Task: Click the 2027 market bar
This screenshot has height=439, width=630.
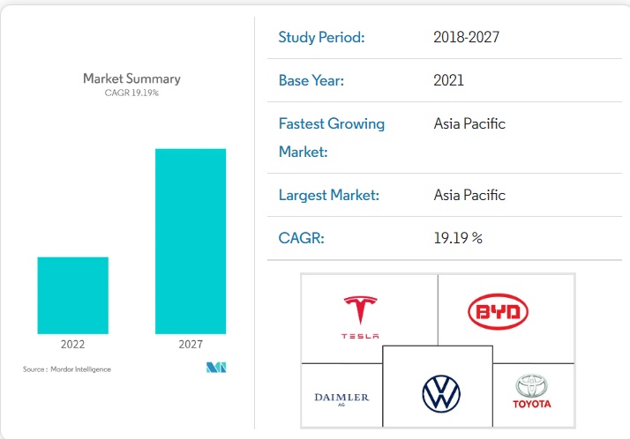Action: [x=191, y=241]
